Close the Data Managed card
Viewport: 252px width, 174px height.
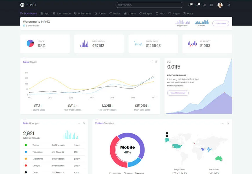coord(84,123)
